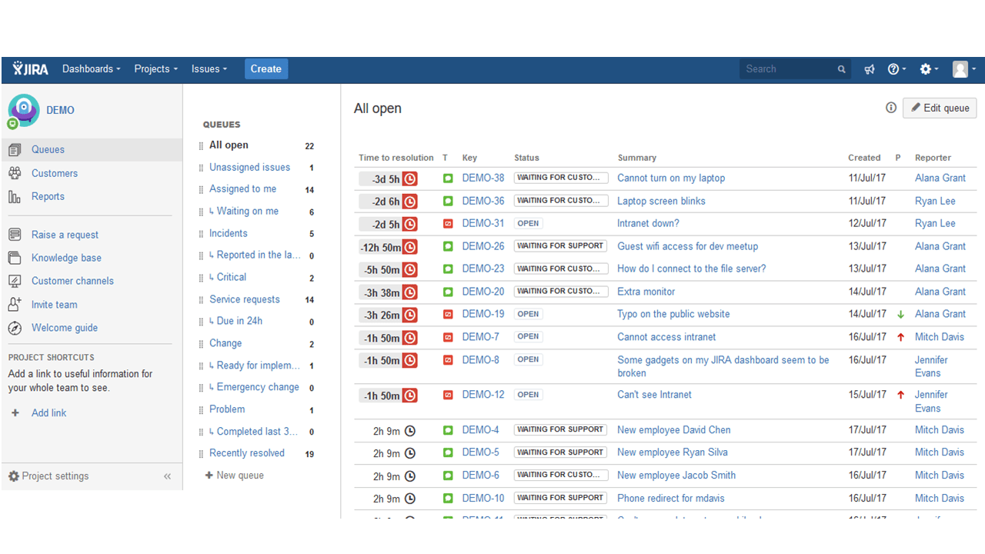Image resolution: width=985 pixels, height=554 pixels.
Task: Click the drag handle beside Incidents queue
Action: pos(202,234)
